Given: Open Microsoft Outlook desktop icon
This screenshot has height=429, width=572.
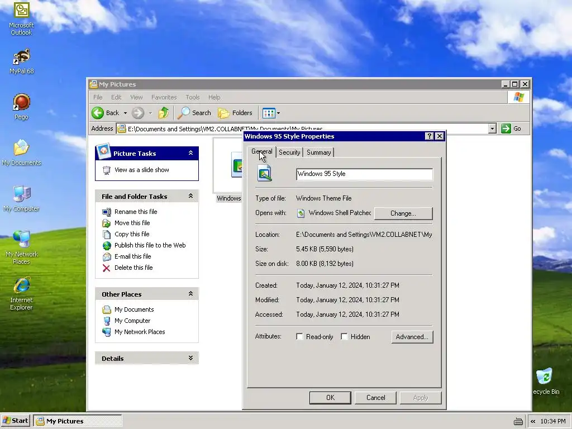Looking at the screenshot, I should pyautogui.click(x=21, y=19).
